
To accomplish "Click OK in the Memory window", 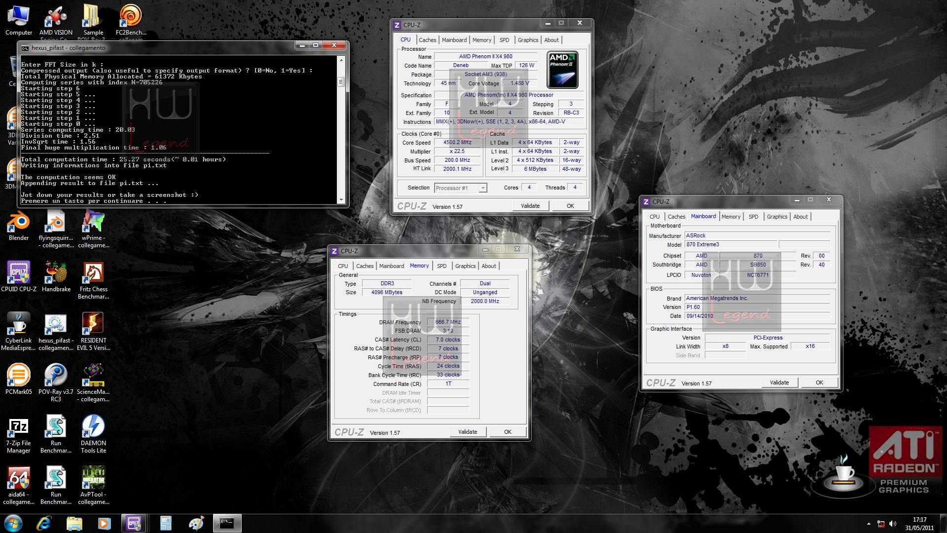I will tap(508, 432).
